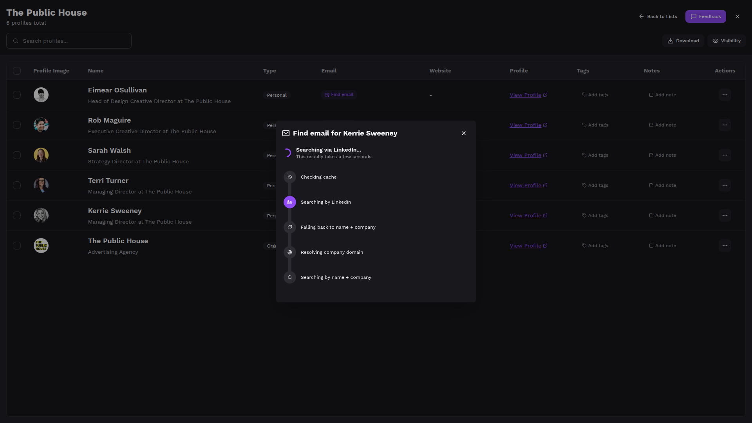This screenshot has width=752, height=423.
Task: Click the name Rob Maguire
Action: click(109, 120)
